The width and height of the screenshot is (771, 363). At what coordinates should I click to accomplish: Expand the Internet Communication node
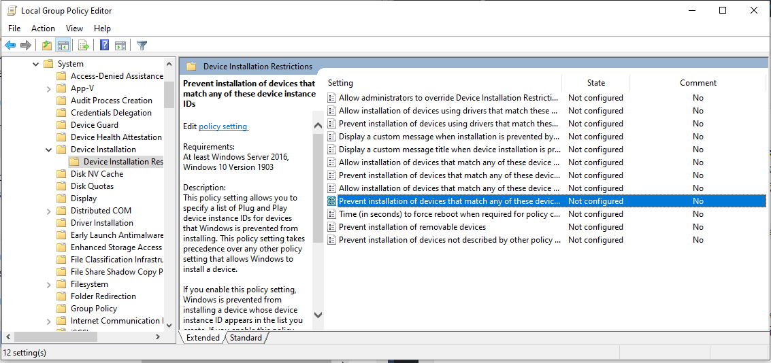coord(49,321)
